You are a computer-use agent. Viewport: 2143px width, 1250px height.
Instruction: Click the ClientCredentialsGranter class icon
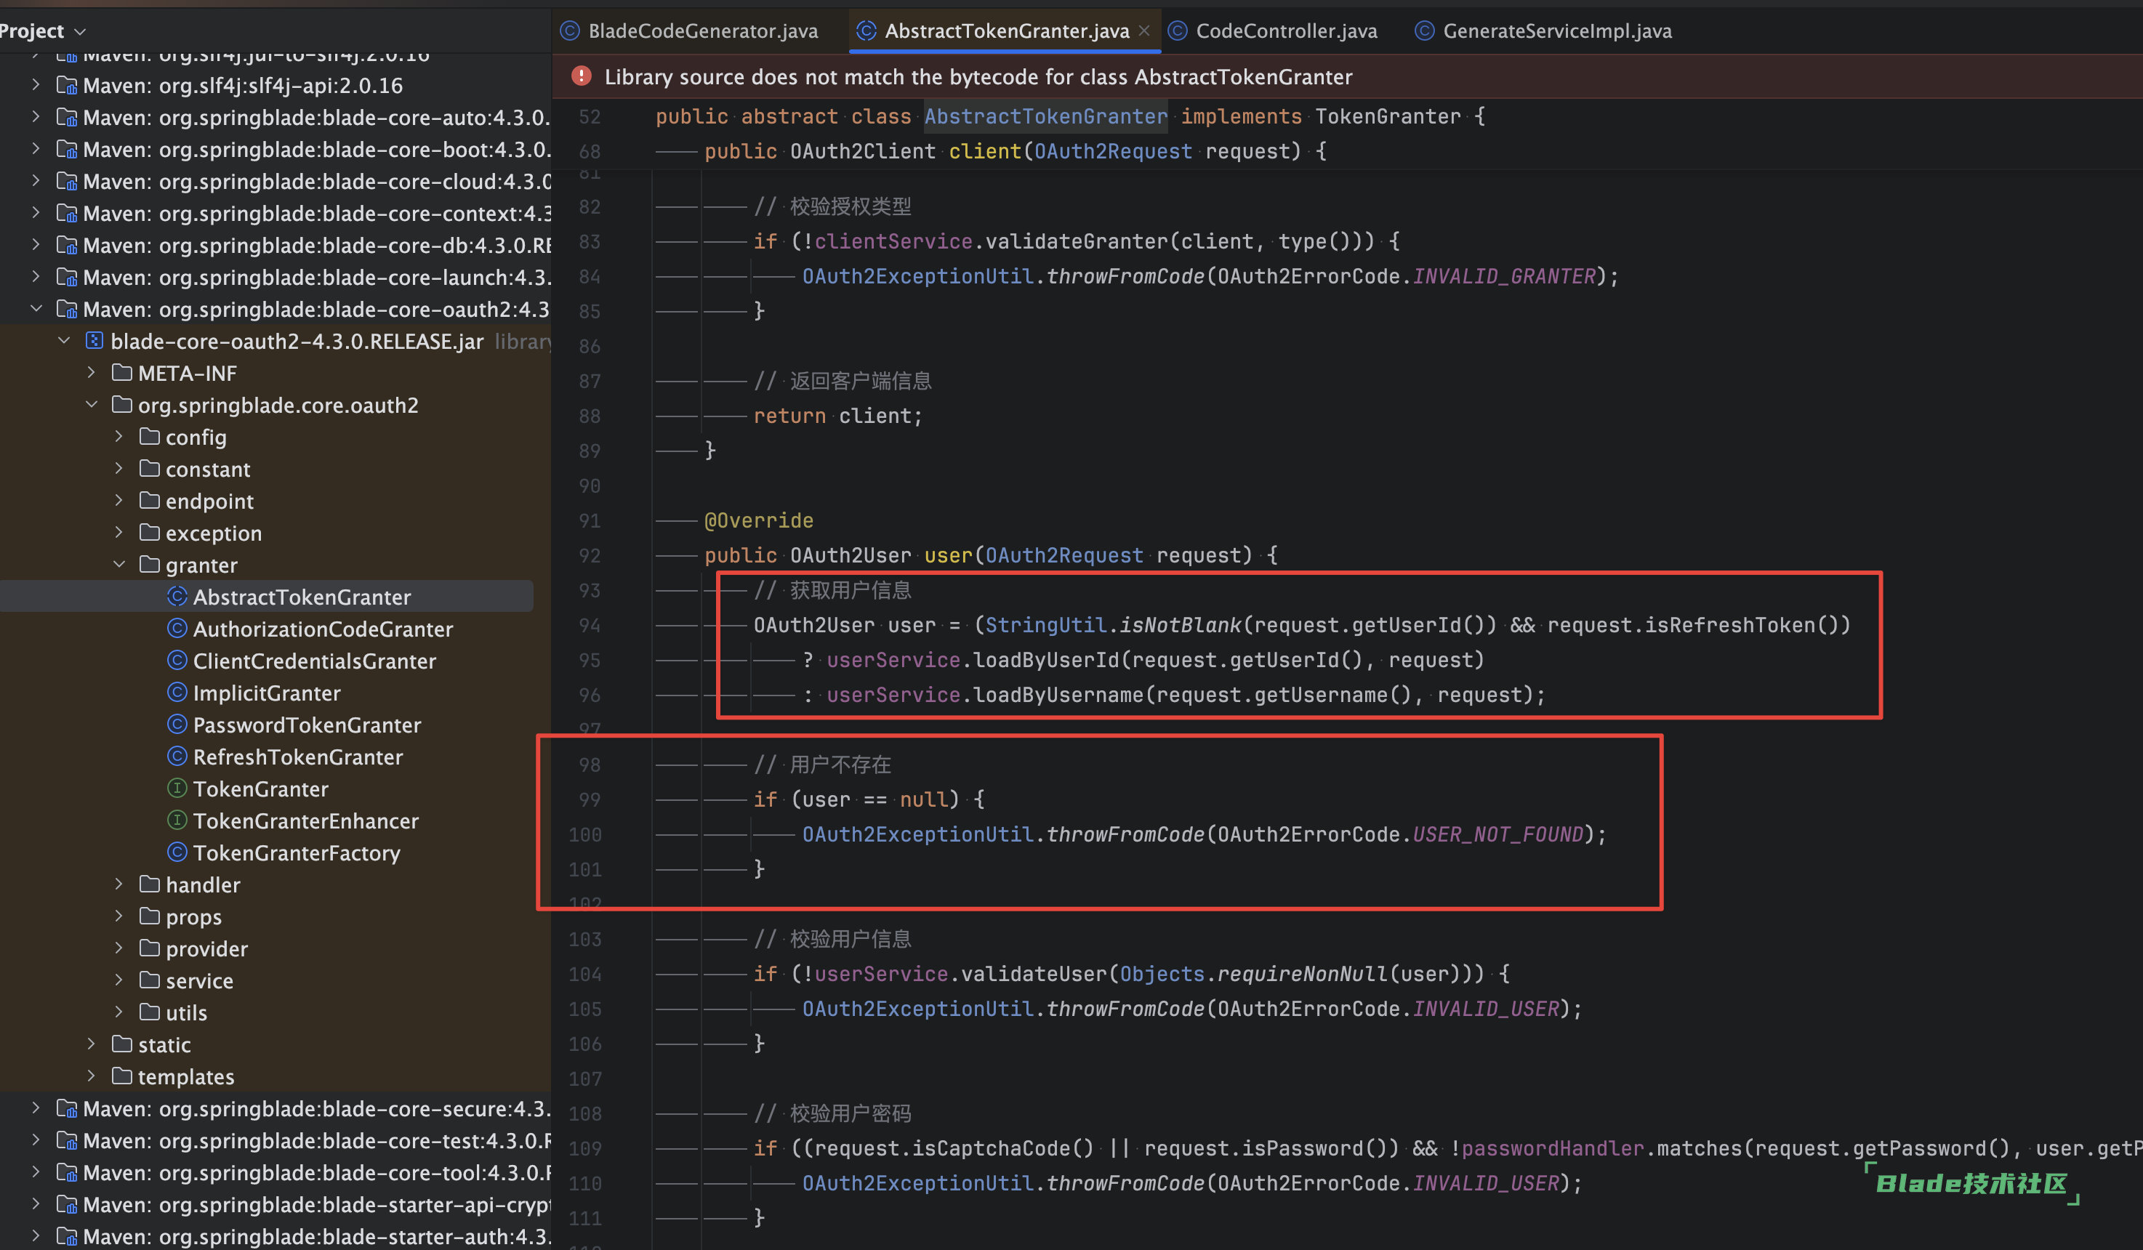[177, 661]
